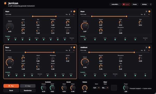Screen dimensions: 156x94
Task: Toggle Ambient voice orange enable circle
Action: [x=149, y=47]
